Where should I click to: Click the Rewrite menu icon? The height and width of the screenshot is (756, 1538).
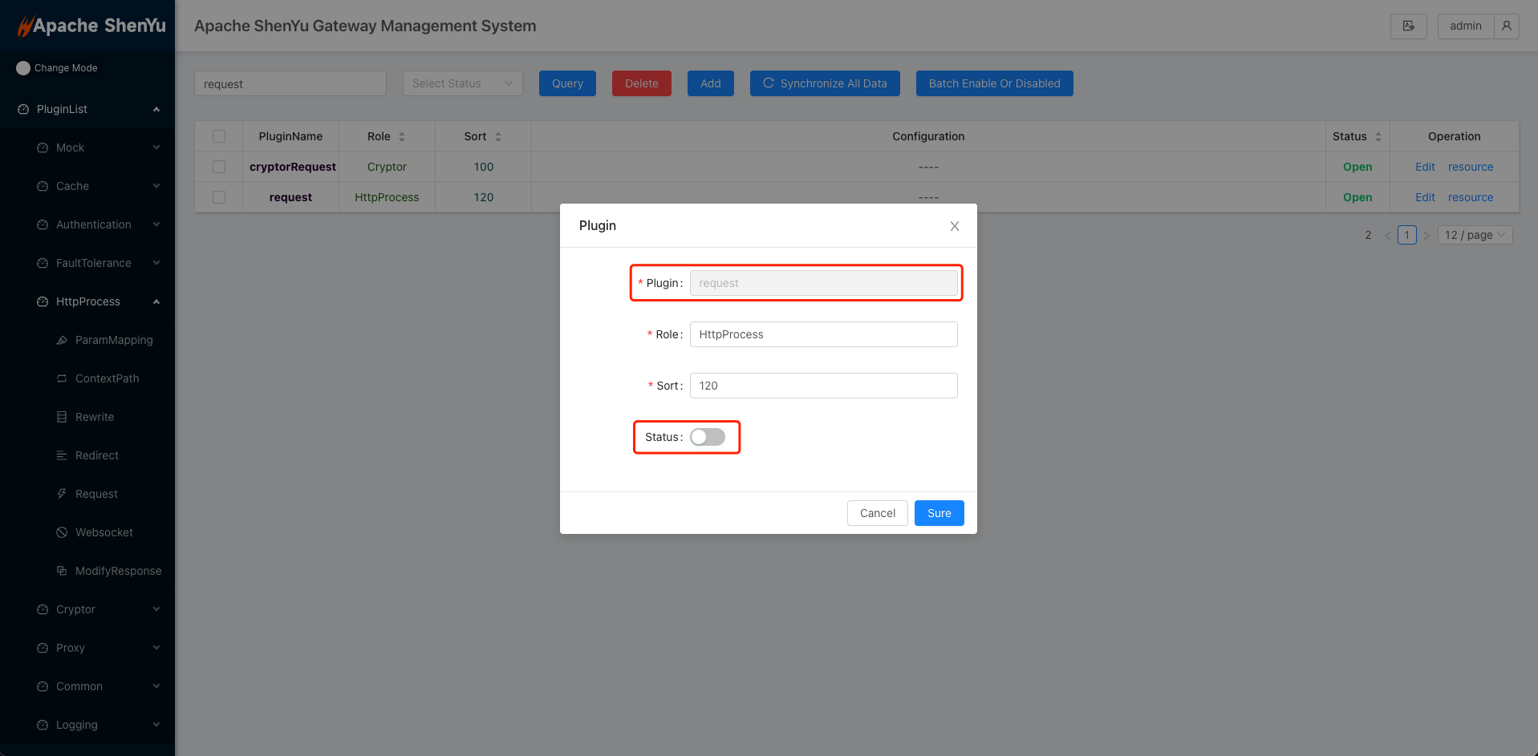[62, 417]
